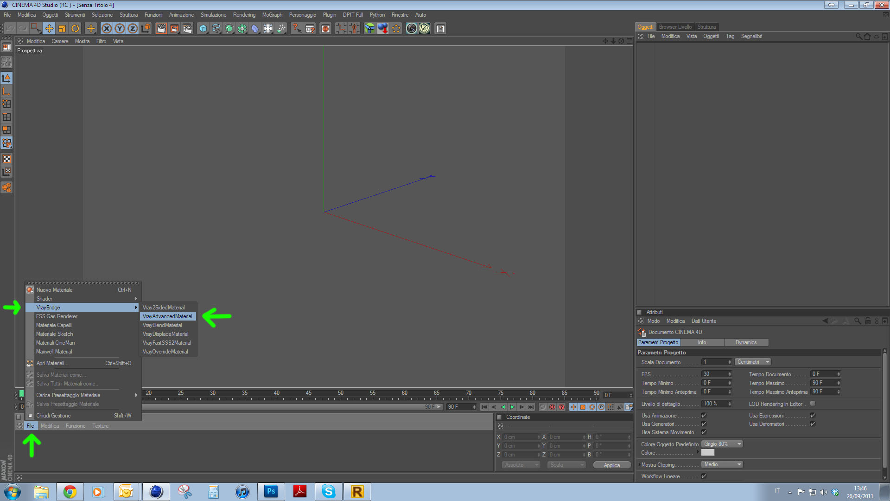Screen dimensions: 890x501
Task: Select the Rotate tool in toolbar
Action: [75, 29]
